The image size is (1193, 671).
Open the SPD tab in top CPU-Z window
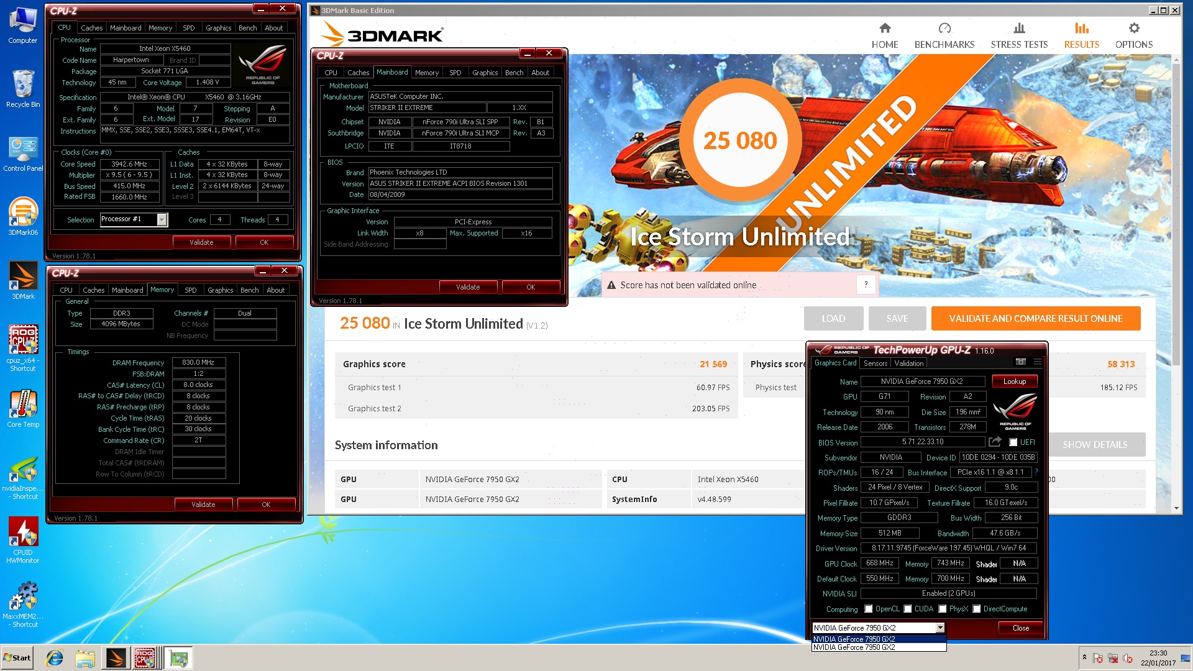189,28
